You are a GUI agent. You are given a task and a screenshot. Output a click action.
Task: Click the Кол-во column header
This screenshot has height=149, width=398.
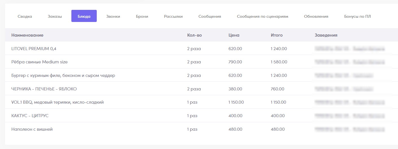pos(194,35)
